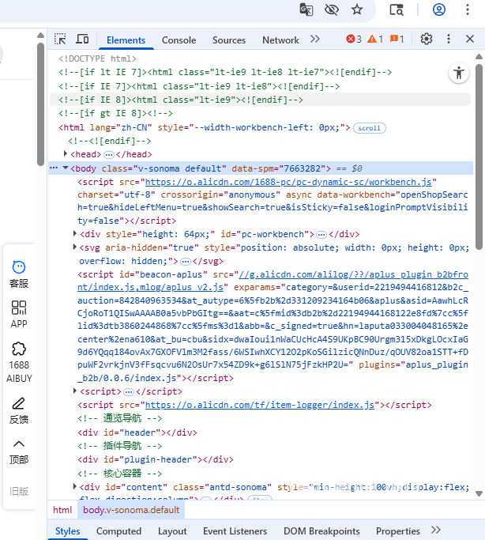Select the html lang="zh-CN" node
485x540 pixels.
[205, 128]
